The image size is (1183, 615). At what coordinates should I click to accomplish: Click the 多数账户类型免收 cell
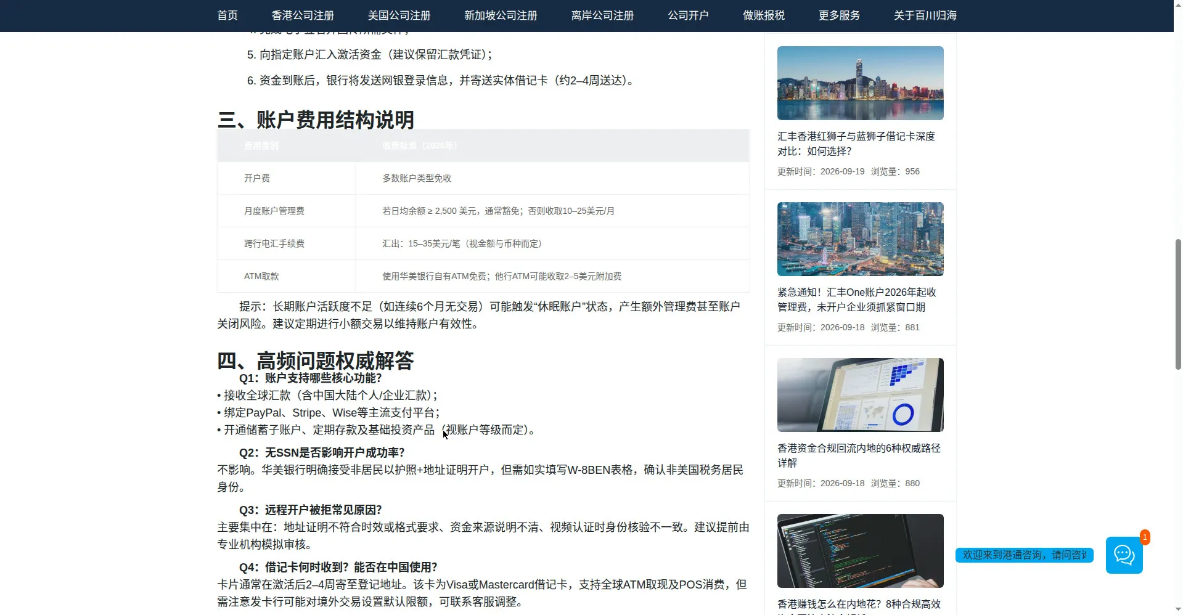coord(552,178)
